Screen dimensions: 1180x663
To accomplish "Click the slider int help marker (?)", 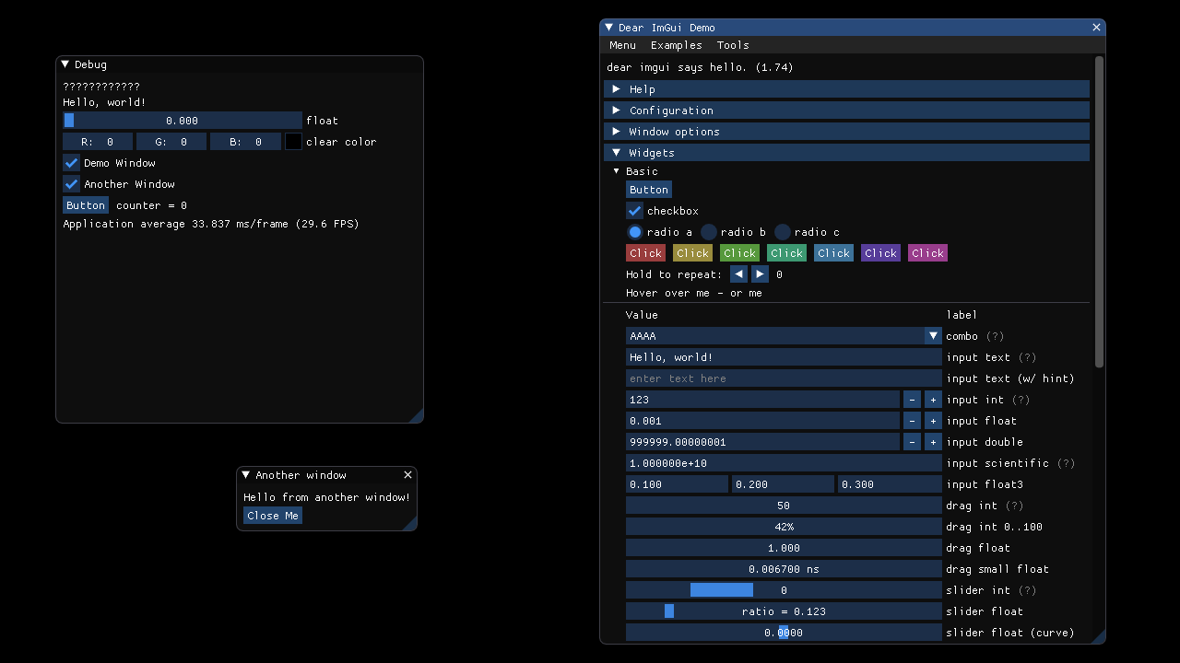I will coord(1027,590).
